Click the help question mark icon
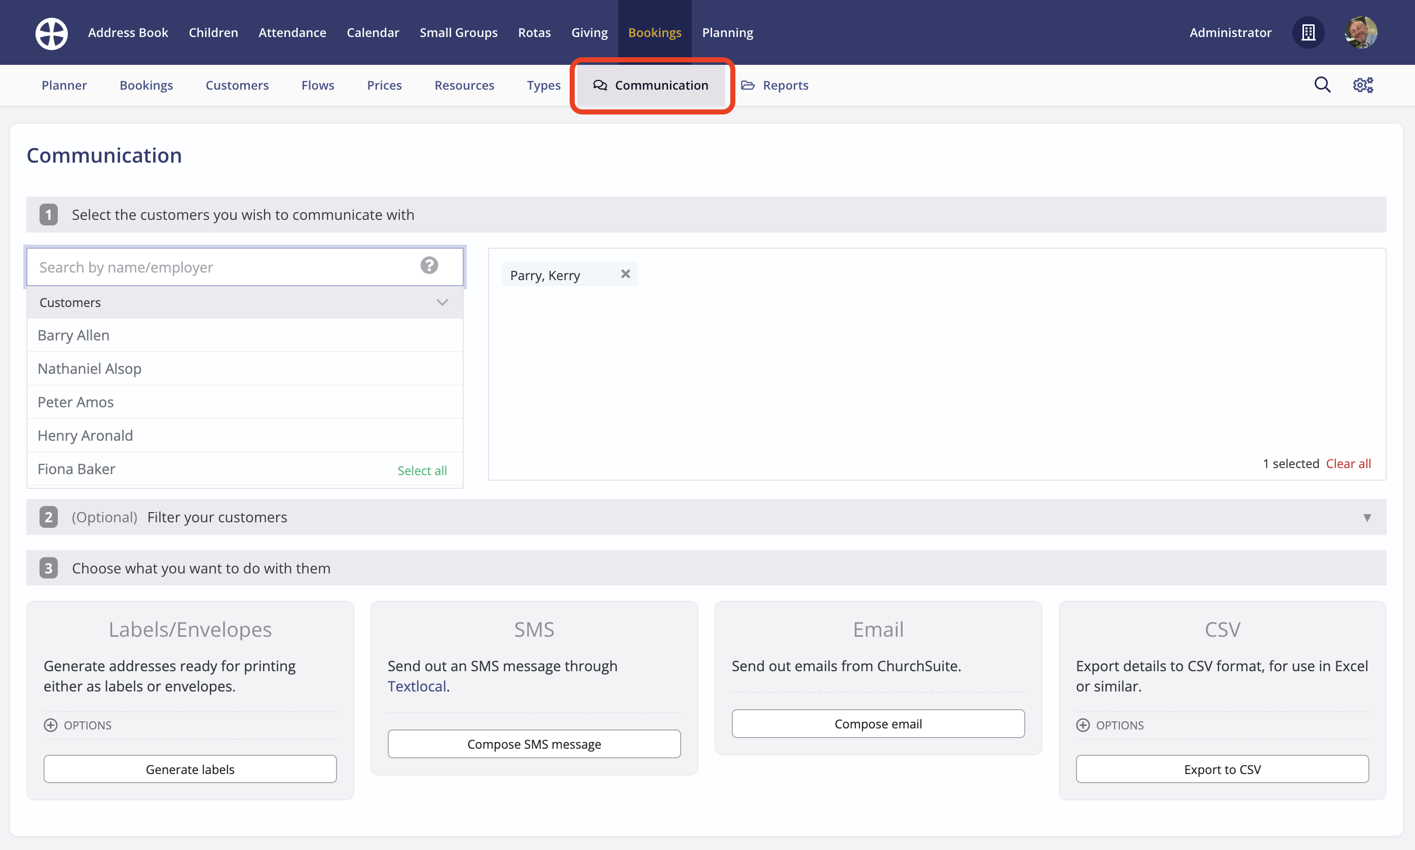Image resolution: width=1415 pixels, height=850 pixels. coord(429,266)
